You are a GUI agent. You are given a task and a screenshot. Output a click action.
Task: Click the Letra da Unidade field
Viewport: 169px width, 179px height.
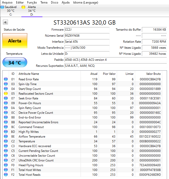click(87, 54)
